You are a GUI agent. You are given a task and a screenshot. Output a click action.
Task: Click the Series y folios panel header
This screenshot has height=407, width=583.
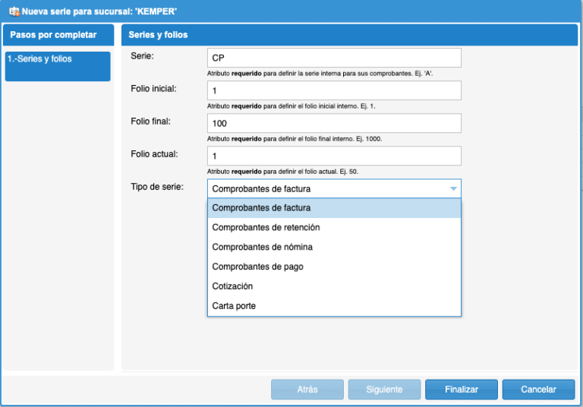pyautogui.click(x=349, y=35)
